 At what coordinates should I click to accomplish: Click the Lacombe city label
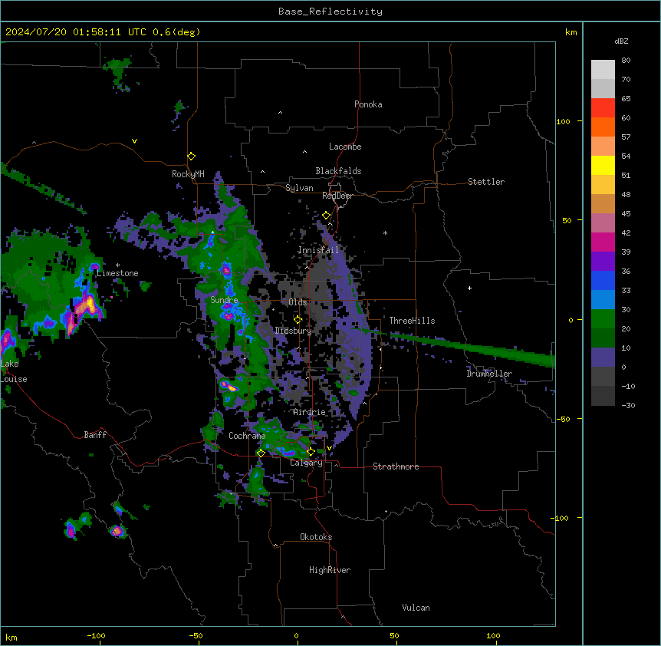coord(345,147)
